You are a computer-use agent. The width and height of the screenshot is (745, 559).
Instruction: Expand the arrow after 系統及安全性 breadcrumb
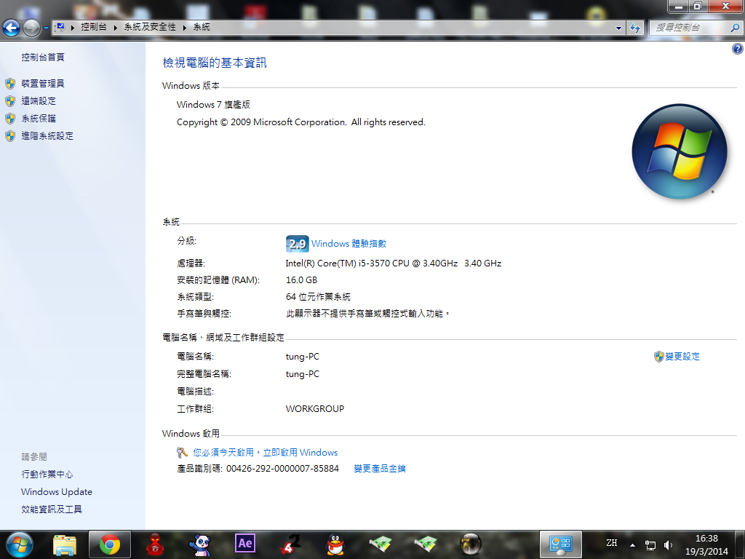pyautogui.click(x=185, y=28)
